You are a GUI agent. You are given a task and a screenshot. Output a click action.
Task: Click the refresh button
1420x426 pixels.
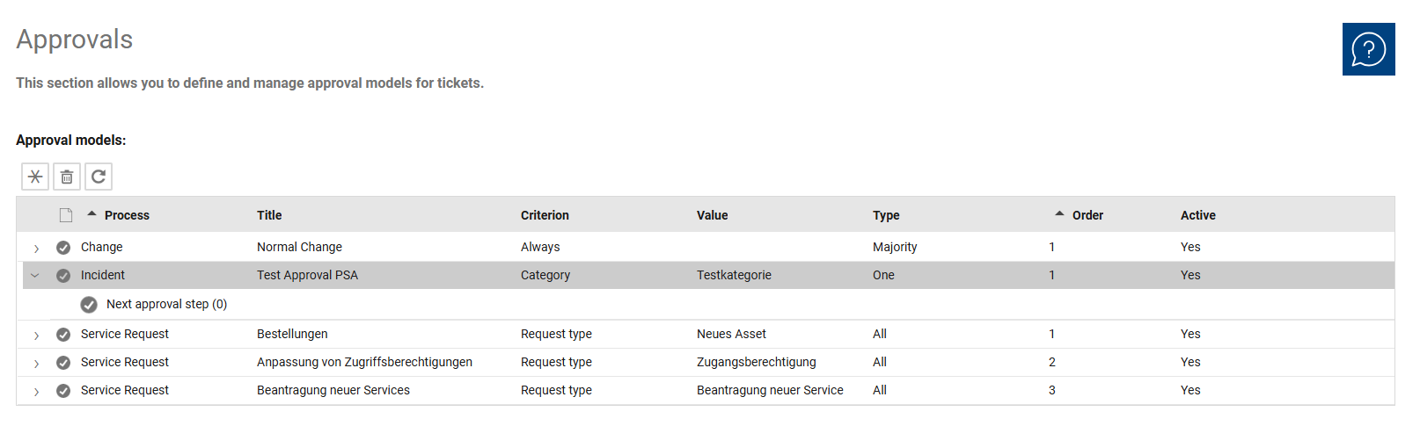point(99,177)
